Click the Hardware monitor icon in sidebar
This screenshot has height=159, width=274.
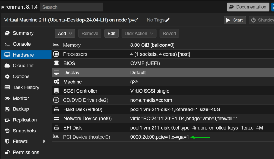tap(7, 55)
